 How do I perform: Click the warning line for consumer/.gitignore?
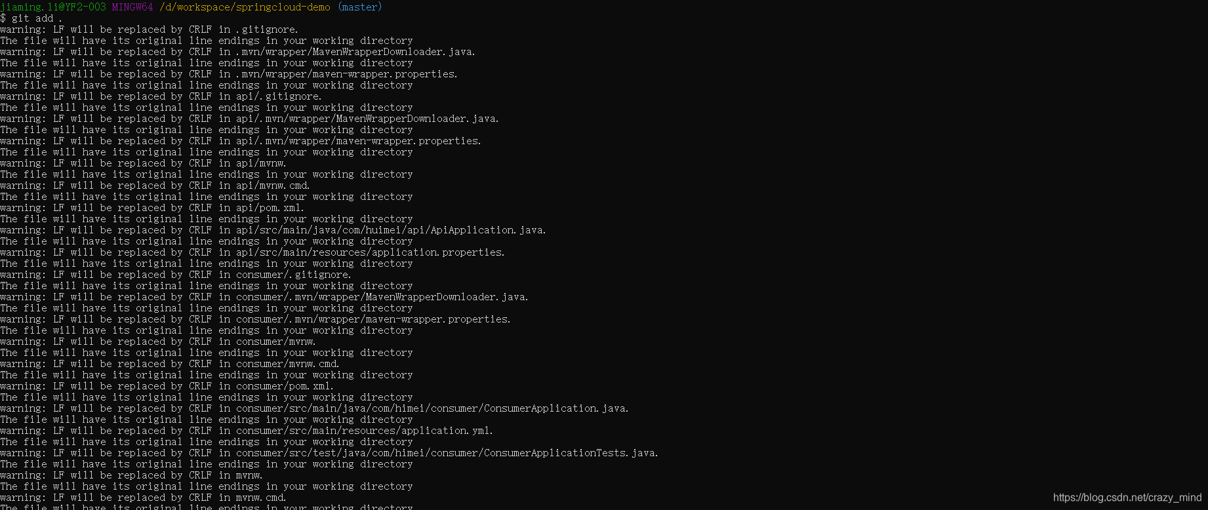click(176, 275)
